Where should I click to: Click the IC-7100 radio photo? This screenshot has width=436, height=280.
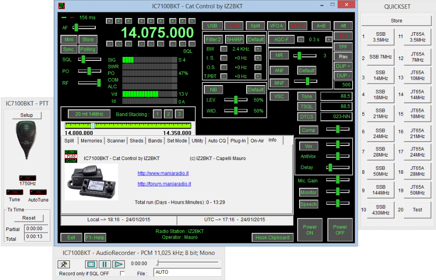coord(91,182)
